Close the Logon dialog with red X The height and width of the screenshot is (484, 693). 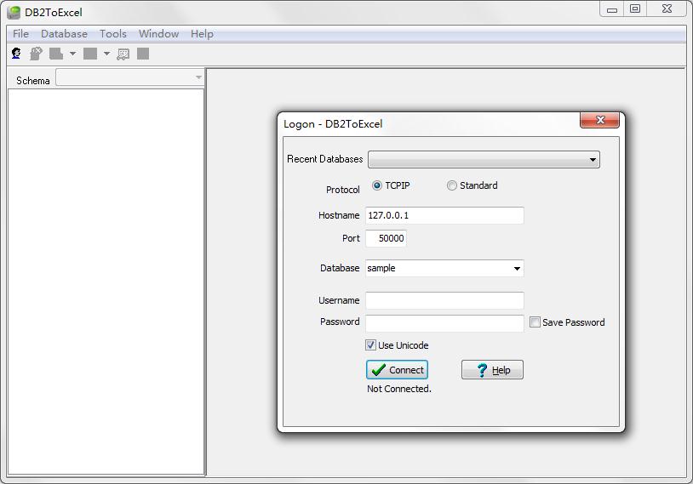[599, 121]
